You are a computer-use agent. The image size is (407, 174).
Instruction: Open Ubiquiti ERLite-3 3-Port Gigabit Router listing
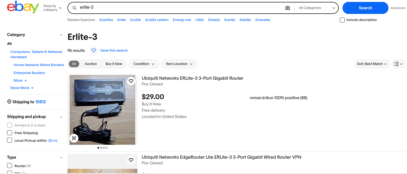coord(192,78)
